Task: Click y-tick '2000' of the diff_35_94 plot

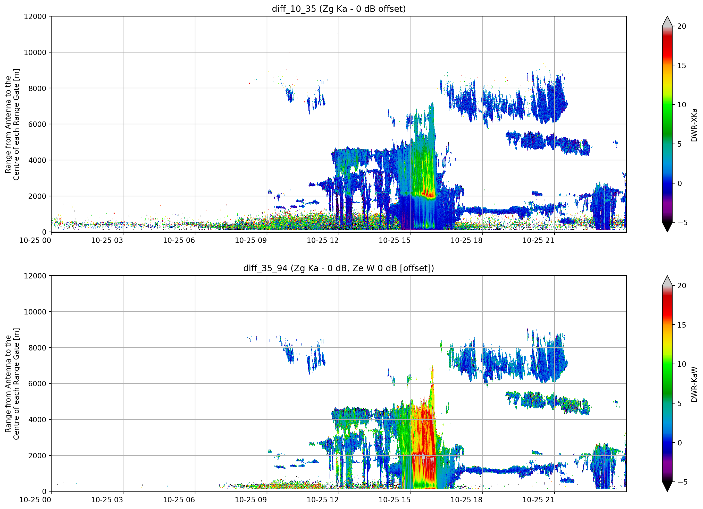Action: tap(37, 456)
